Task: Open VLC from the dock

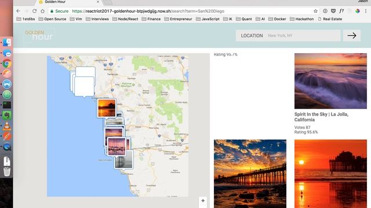Action: click(x=7, y=126)
